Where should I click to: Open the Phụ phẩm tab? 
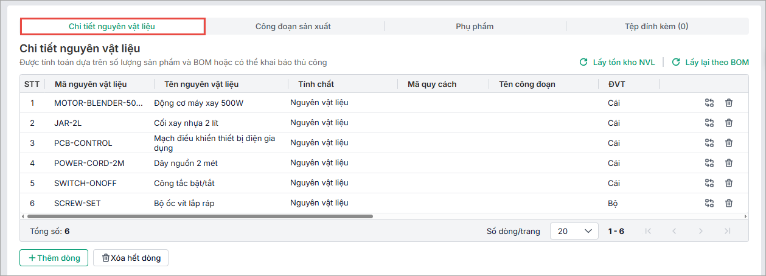475,26
